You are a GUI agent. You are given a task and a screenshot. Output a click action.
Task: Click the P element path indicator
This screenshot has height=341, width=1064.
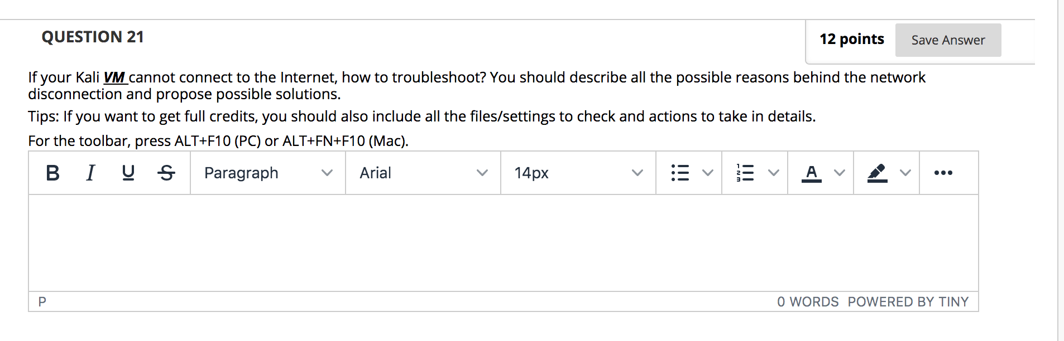[42, 302]
